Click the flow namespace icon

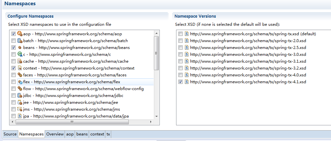click(x=20, y=88)
